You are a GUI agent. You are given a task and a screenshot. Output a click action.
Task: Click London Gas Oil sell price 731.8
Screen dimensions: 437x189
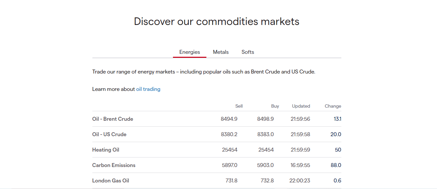(231, 180)
